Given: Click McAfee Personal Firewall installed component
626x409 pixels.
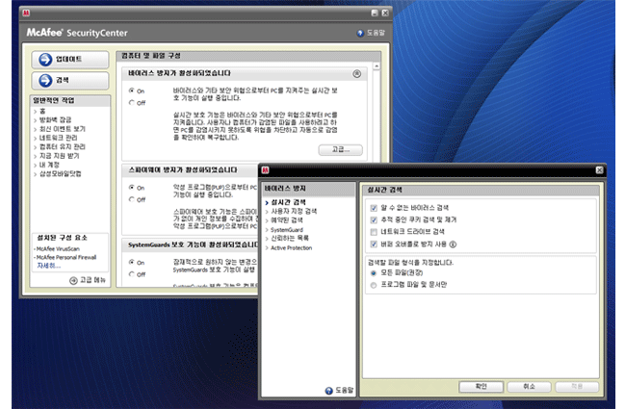Looking at the screenshot, I should (66, 257).
